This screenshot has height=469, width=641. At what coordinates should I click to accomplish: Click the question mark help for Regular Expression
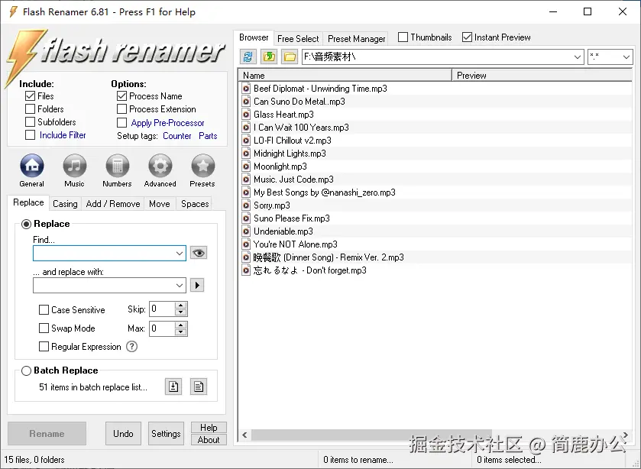coord(131,346)
